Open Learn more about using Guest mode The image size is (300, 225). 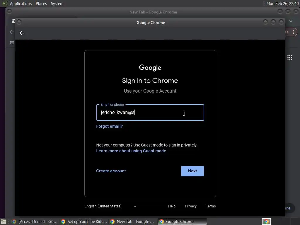pyautogui.click(x=131, y=151)
